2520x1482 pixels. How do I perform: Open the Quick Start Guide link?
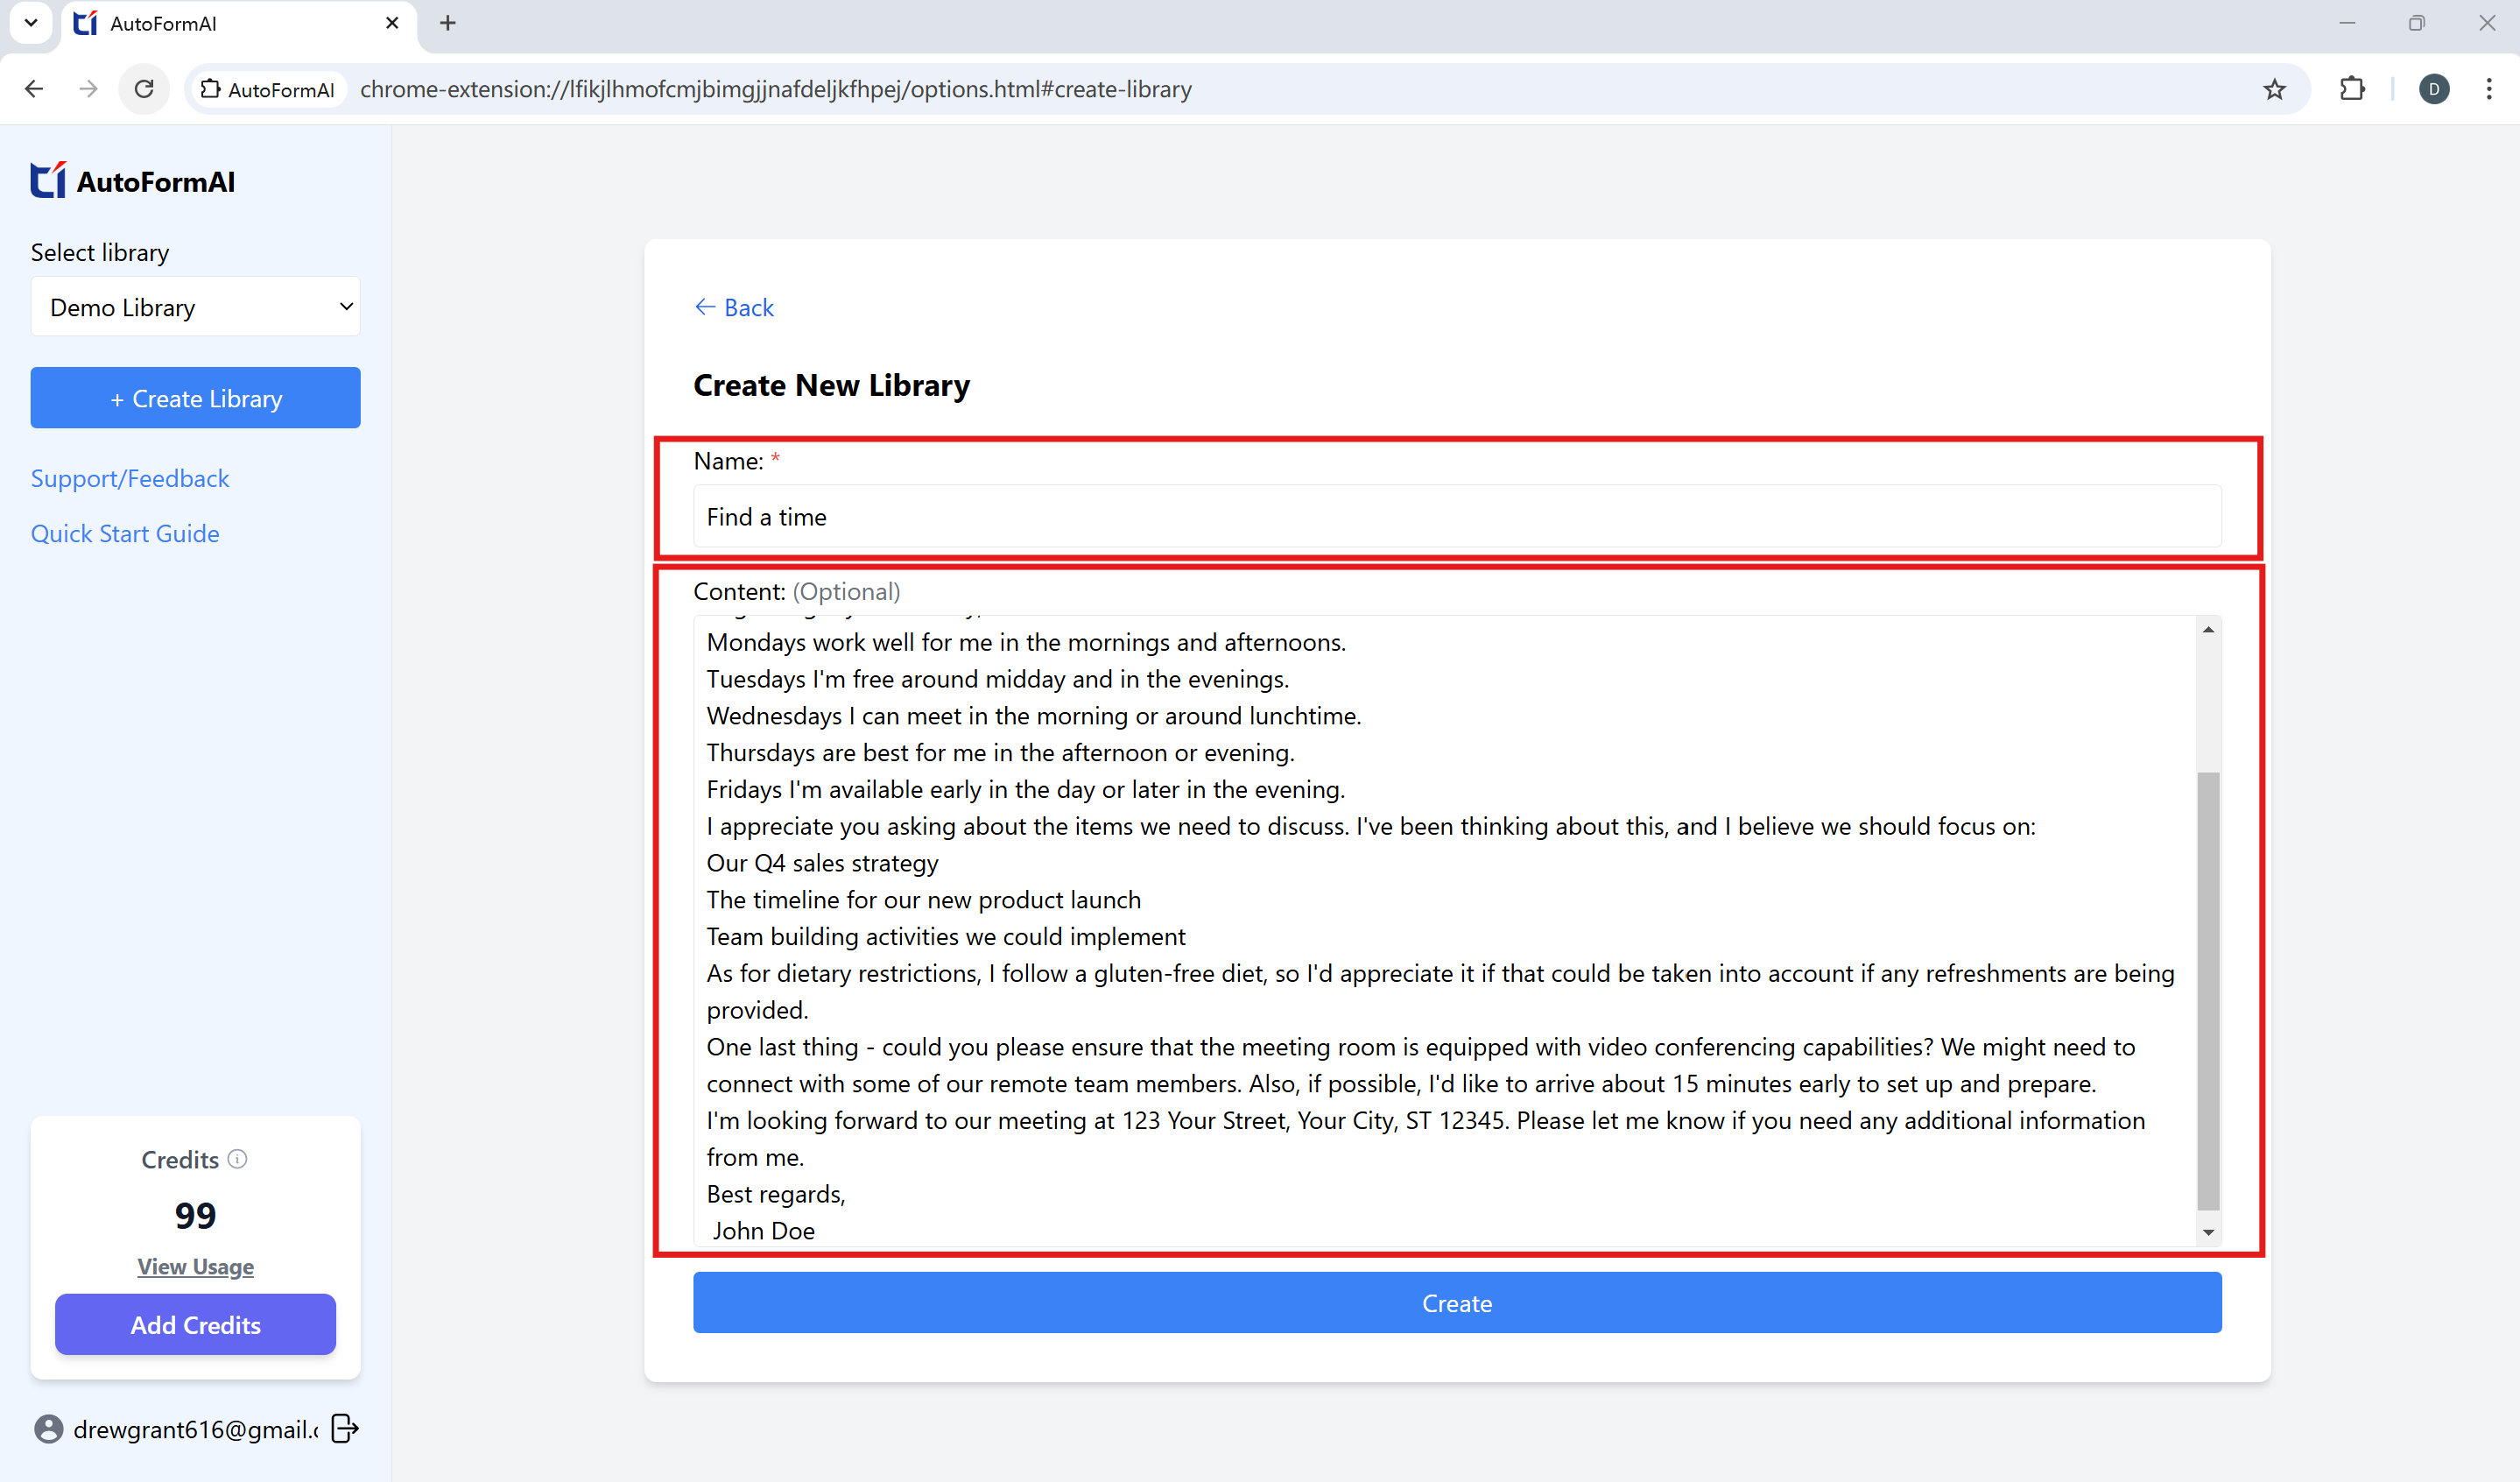pos(125,533)
